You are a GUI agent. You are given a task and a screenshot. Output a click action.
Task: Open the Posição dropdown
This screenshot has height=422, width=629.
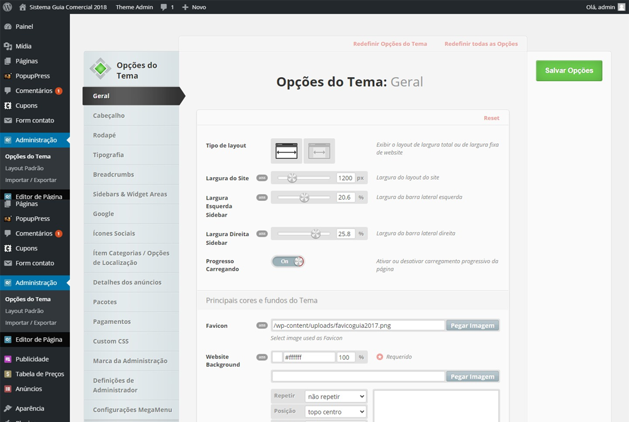click(335, 412)
